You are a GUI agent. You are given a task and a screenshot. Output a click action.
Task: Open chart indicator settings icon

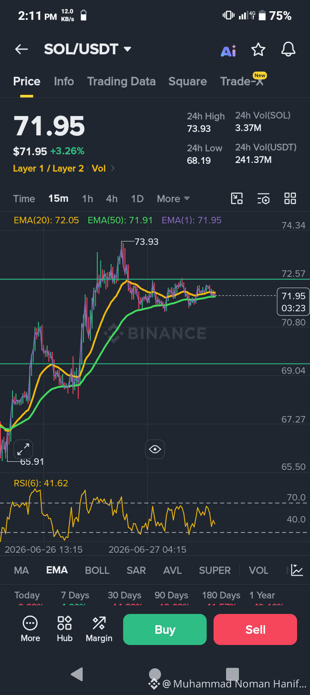[x=263, y=198]
